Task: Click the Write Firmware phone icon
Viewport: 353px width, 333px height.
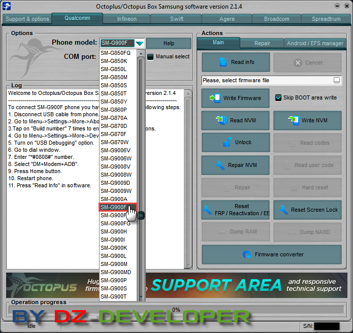Action: pyautogui.click(x=215, y=98)
